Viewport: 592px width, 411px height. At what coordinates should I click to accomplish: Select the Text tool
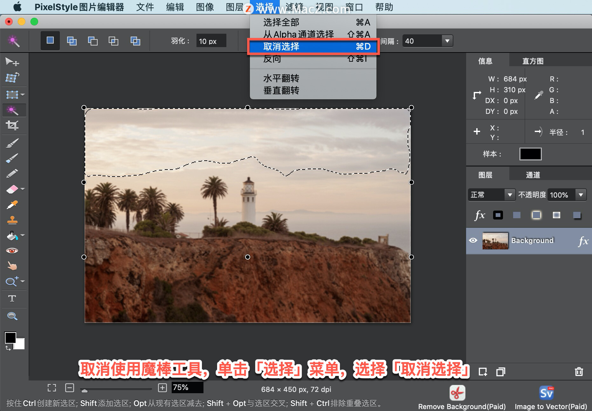point(13,298)
